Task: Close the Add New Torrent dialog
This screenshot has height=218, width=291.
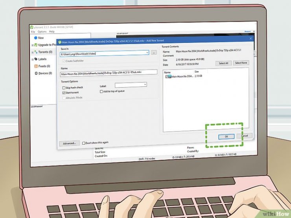Action: click(251, 38)
